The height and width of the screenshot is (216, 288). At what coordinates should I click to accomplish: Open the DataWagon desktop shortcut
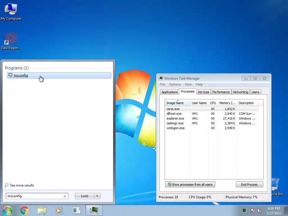pos(11,41)
